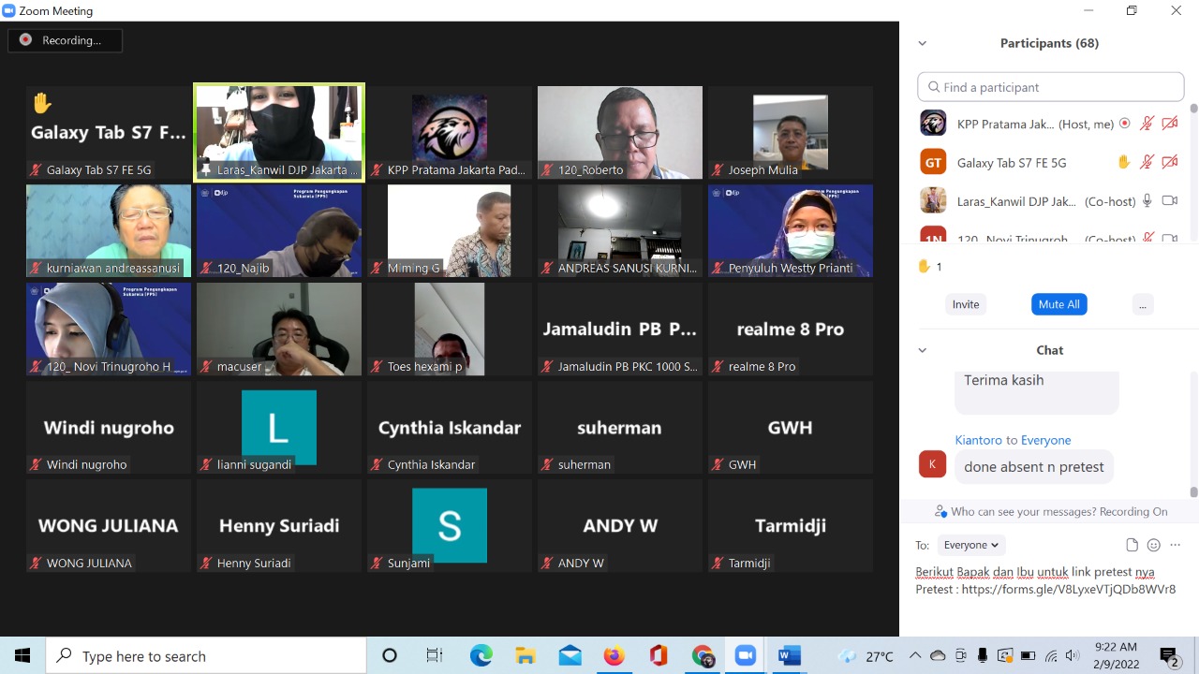Click the raised hand count reaction icon

pyautogui.click(x=925, y=266)
